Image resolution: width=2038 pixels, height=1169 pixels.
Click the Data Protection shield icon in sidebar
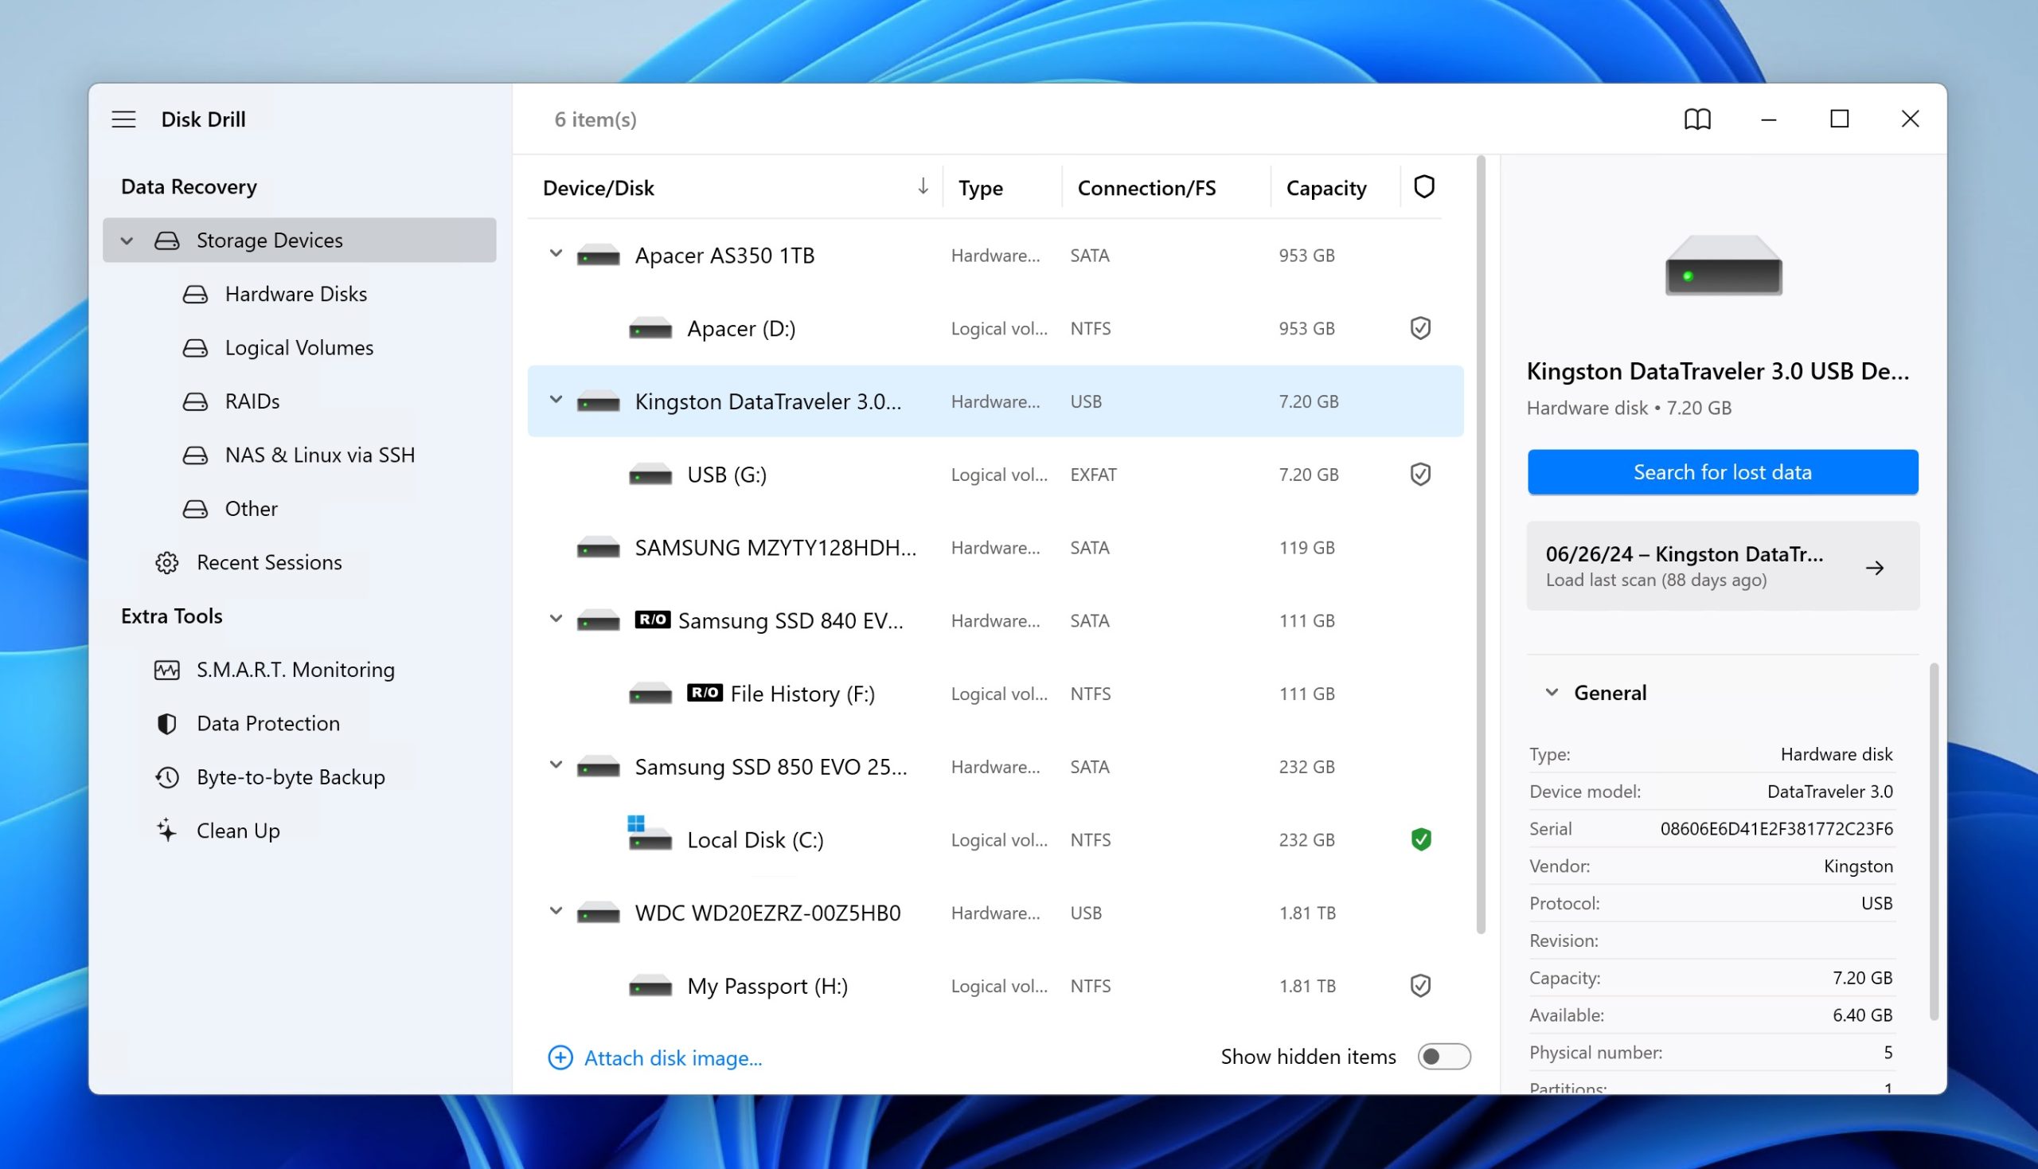(x=166, y=723)
